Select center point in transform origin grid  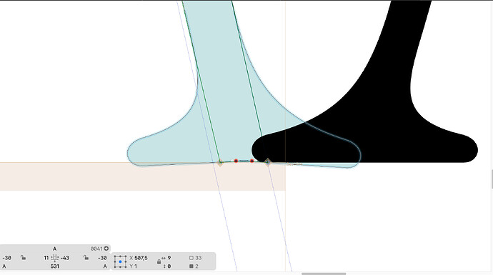point(120,261)
